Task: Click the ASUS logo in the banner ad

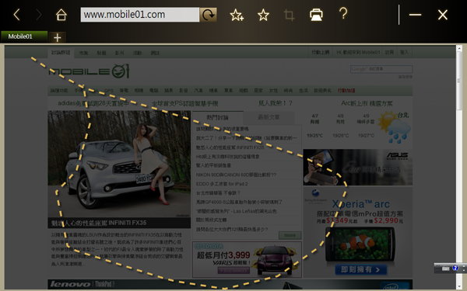Action: point(397,156)
